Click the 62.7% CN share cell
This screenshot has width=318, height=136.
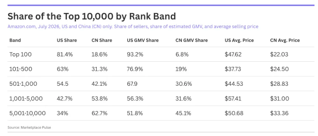click(99, 113)
